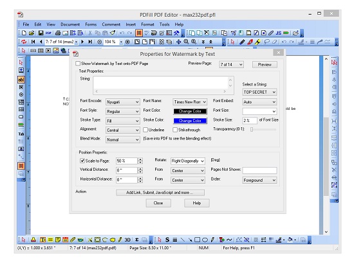Click the Transparency slider handle
The width and height of the screenshot is (354, 266).
[x=252, y=129]
